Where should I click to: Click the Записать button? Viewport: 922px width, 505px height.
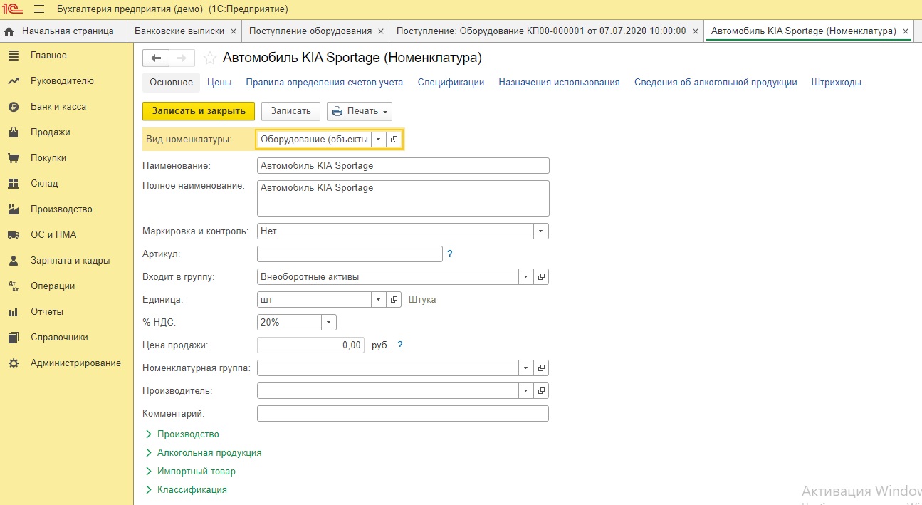point(290,111)
